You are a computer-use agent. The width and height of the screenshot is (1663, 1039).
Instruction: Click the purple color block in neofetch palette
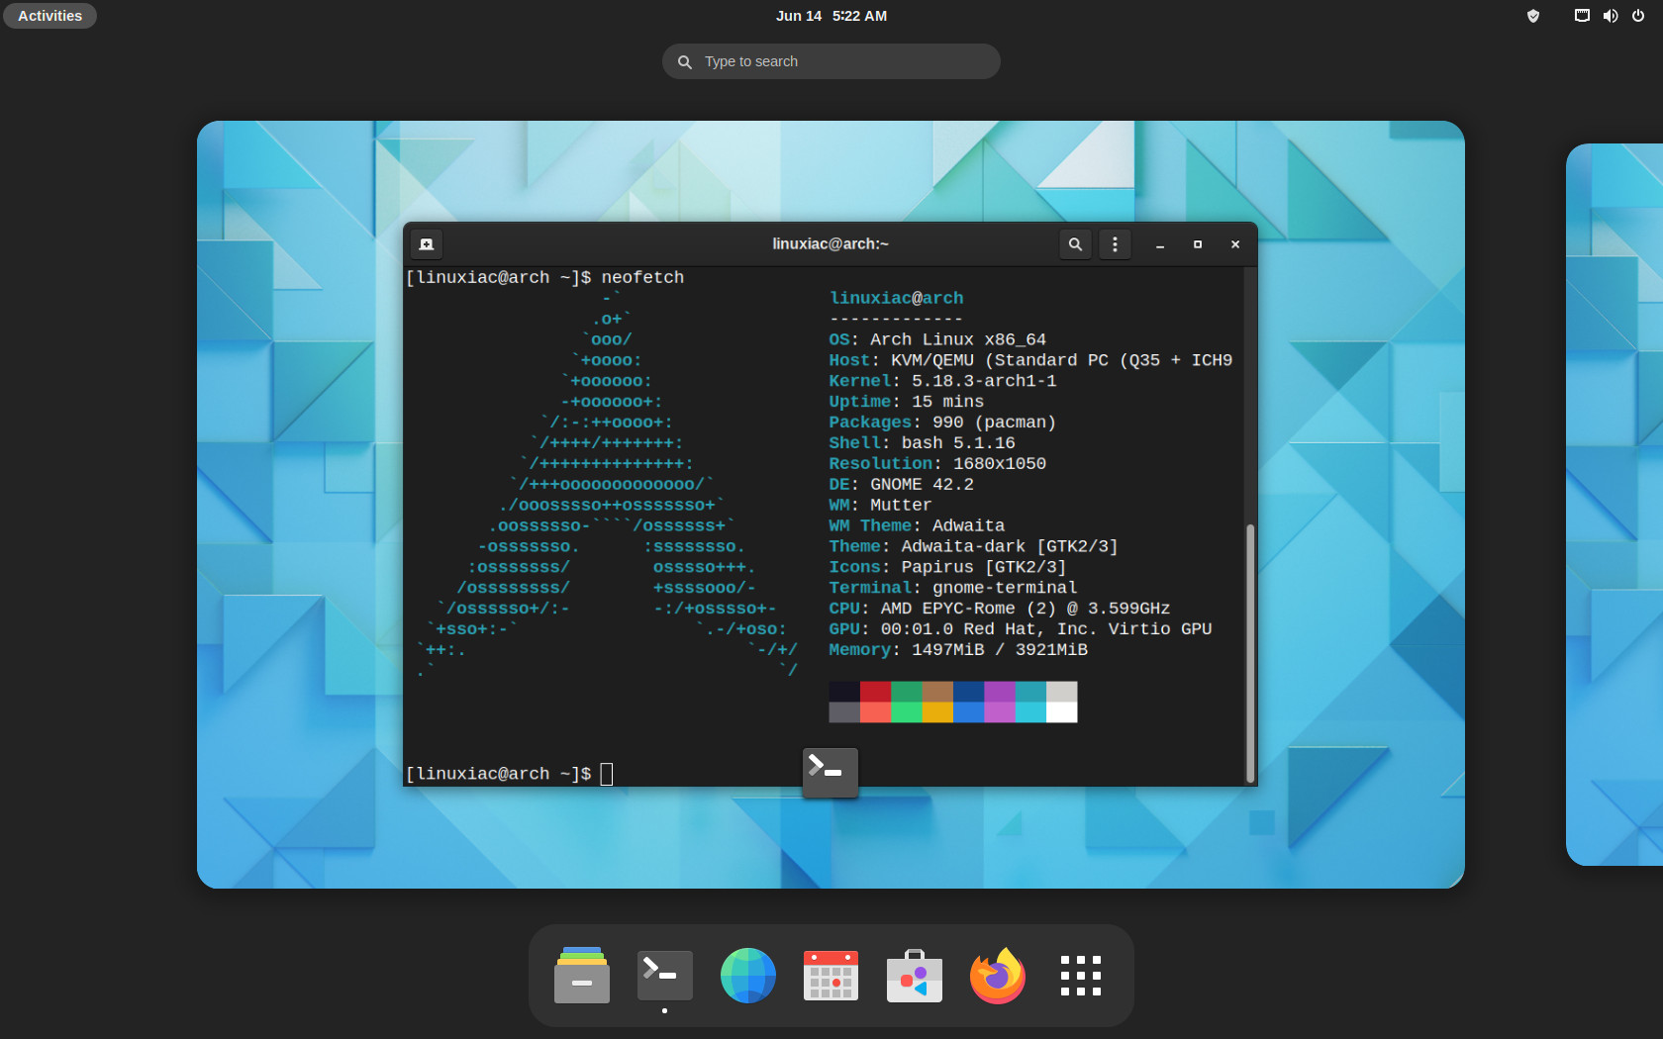(x=1000, y=691)
